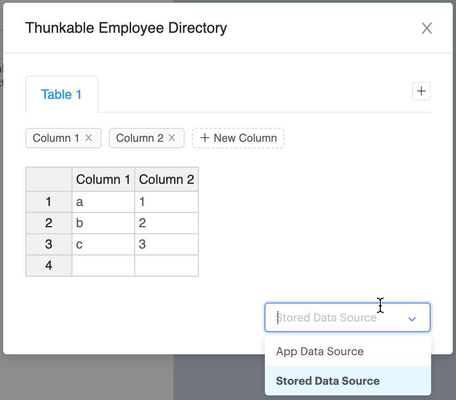456x400 pixels.
Task: Collapse dropdown using the chevron arrow
Action: click(x=412, y=319)
